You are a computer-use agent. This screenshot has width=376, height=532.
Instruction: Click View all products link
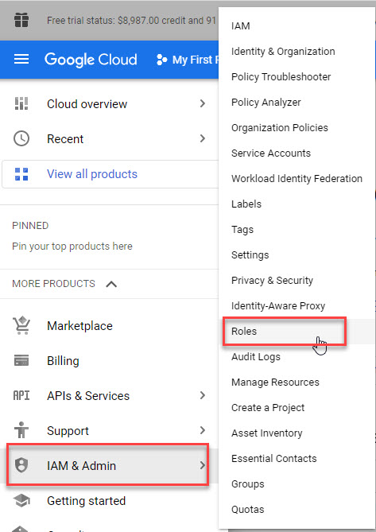click(92, 174)
